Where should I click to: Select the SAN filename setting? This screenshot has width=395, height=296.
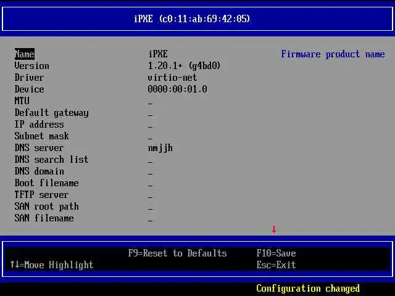point(44,218)
